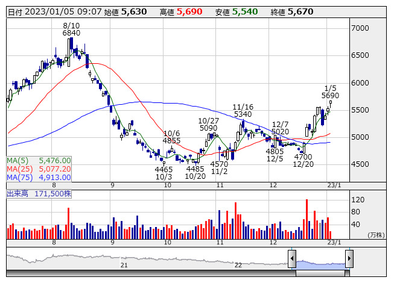394x283 pixels.
Task: Click the tallest red volume bar in November
Action: 236,220
